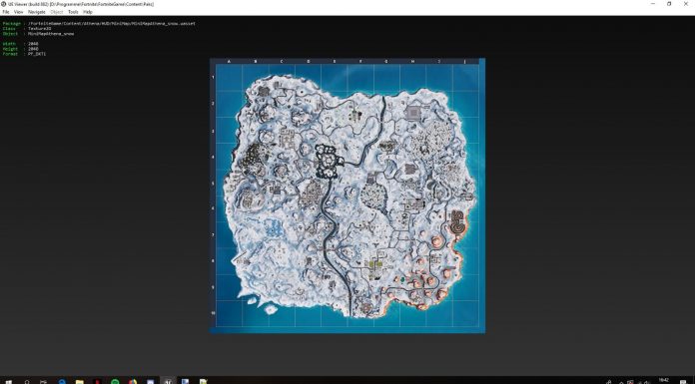
Task: Click the UE Viewer title bar icon
Action: click(3, 4)
